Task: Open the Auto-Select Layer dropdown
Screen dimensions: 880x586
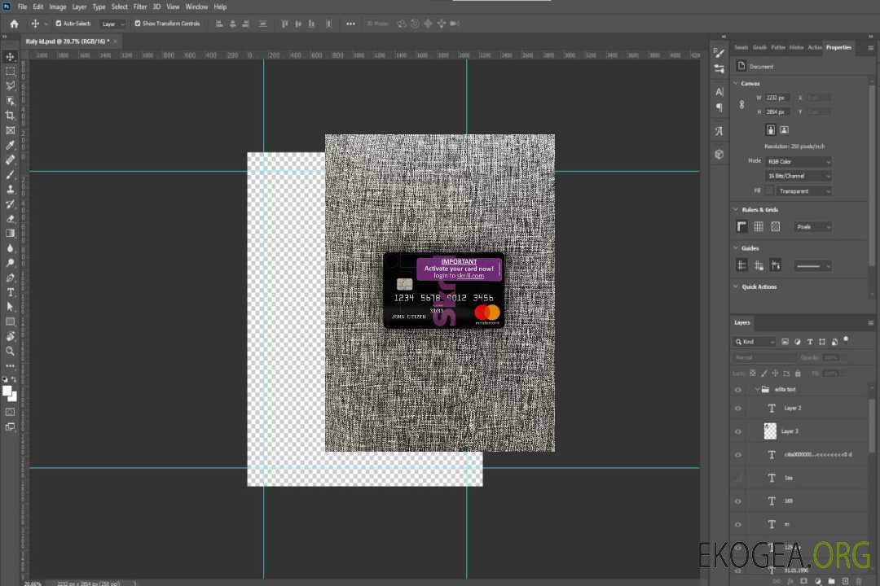Action: [112, 24]
